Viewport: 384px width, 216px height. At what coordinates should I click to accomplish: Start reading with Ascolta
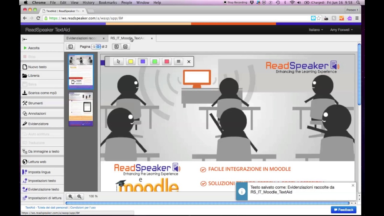pyautogui.click(x=42, y=48)
